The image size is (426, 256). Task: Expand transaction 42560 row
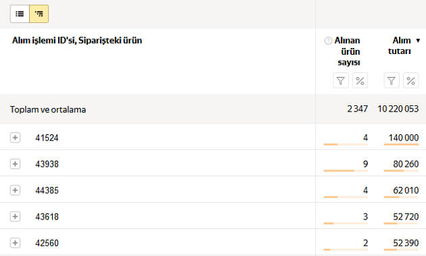click(15, 243)
